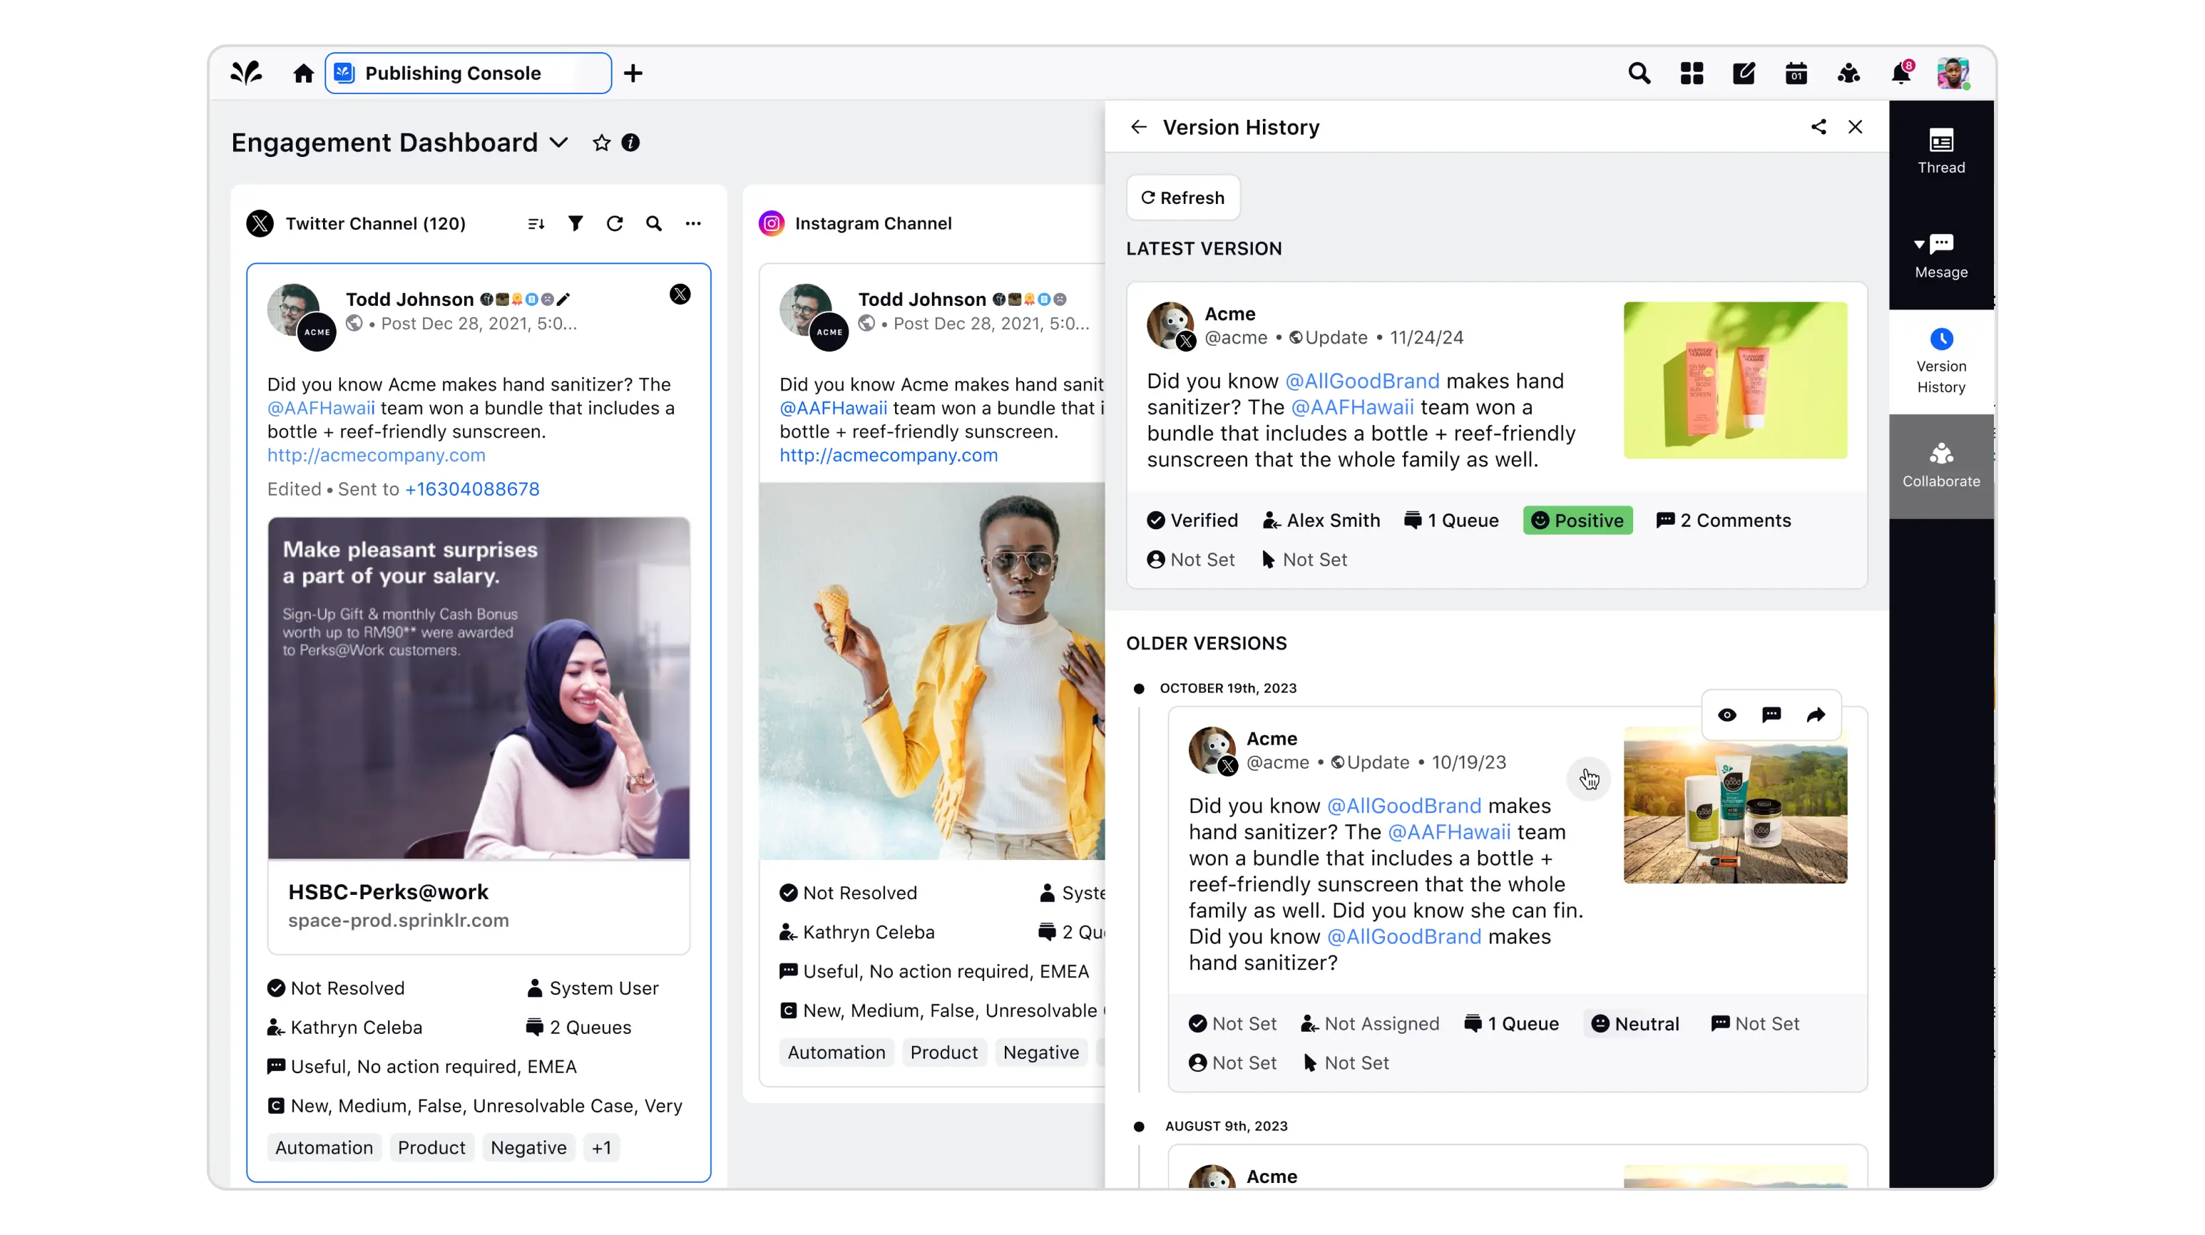Toggle the Verified status on latest version
The width and height of the screenshot is (2205, 1235).
tap(1192, 521)
